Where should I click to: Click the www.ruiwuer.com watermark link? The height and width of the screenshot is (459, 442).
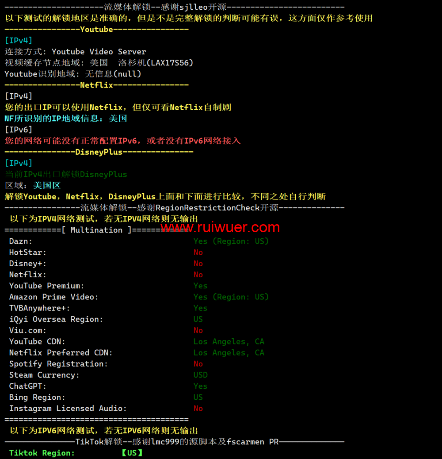tap(220, 228)
